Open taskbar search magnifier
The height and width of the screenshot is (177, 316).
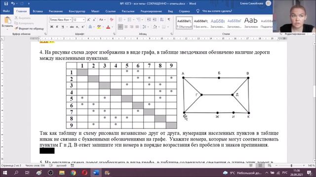point(16,173)
